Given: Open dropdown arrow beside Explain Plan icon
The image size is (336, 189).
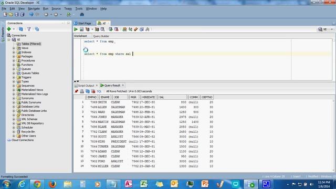Looking at the screenshot, I should point(92,29).
